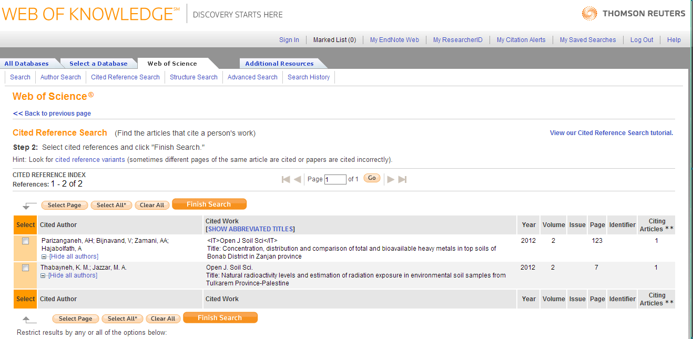The image size is (693, 339).
Task: Click the Bonab District heavy metals title
Action: point(352,253)
